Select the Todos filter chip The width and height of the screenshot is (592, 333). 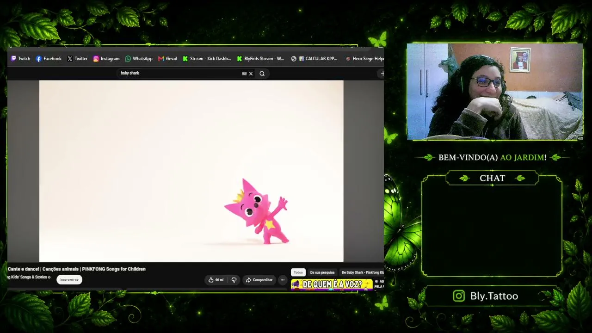click(x=298, y=272)
